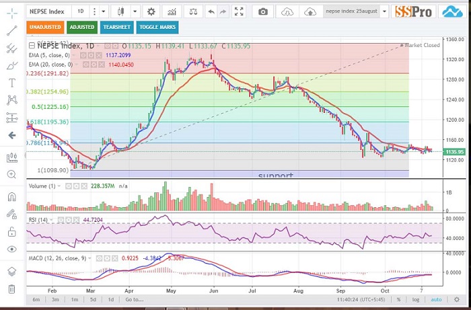This screenshot has height=310, width=471.
Task: Select the brush drawing tool
Action: (12, 65)
